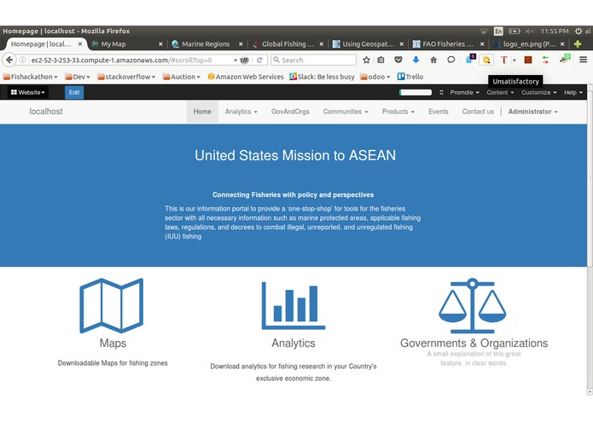593x421 pixels.
Task: Click the ghost extension icon with badge
Action: 470,59
